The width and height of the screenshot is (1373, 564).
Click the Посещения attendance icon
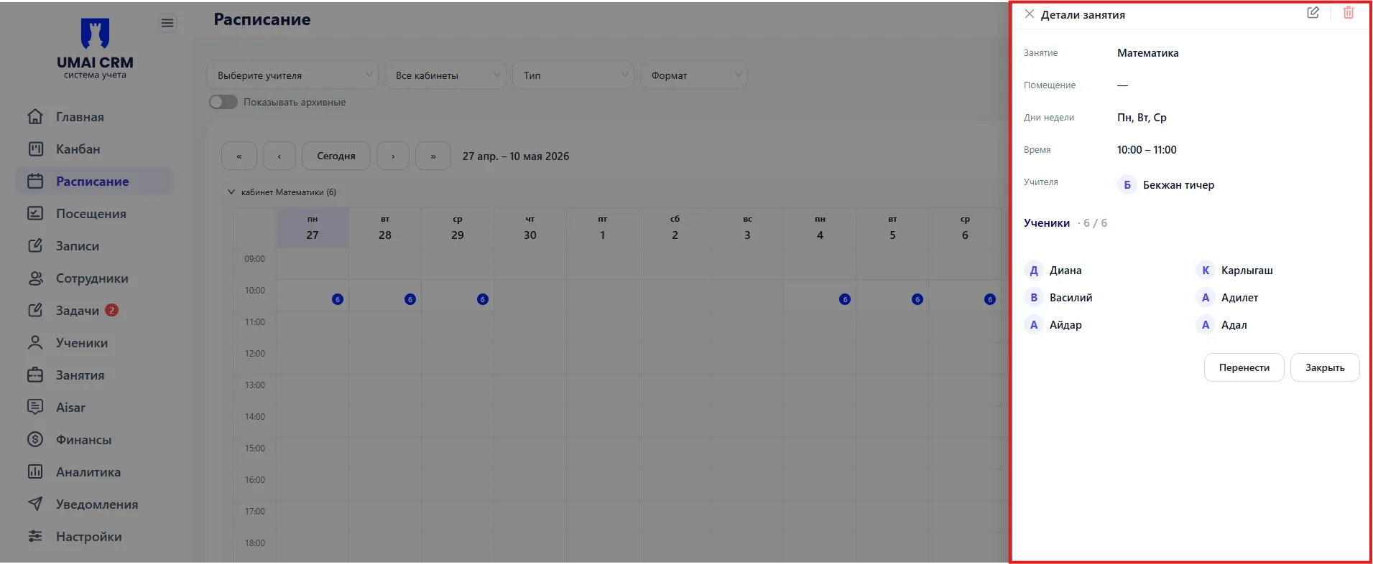coord(35,213)
